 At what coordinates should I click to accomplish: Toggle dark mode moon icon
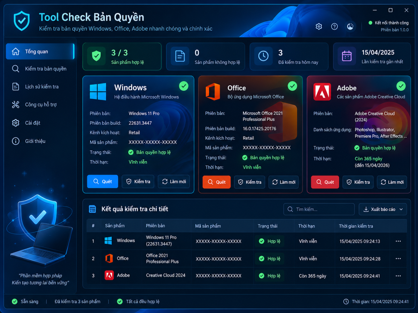350,26
